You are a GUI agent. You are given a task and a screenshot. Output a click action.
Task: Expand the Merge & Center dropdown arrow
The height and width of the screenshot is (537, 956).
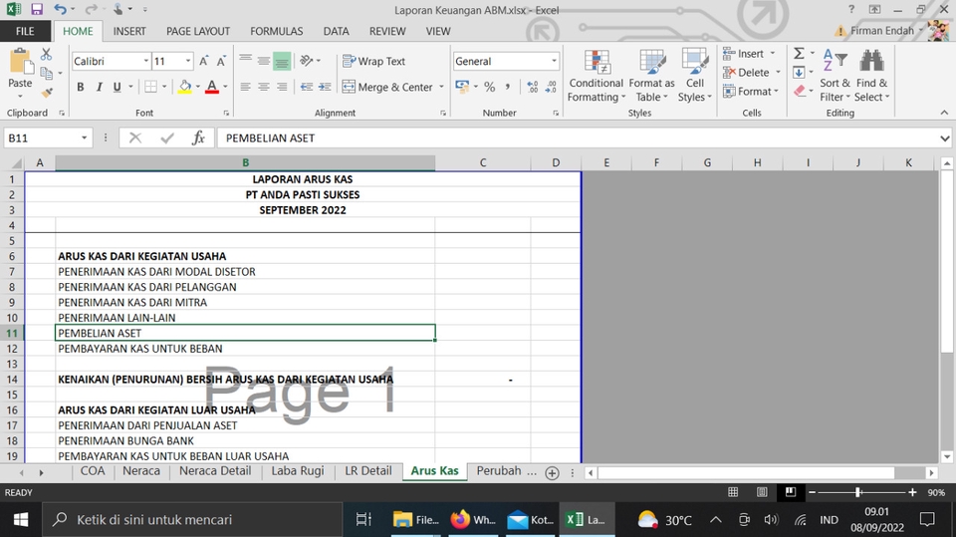(x=441, y=87)
